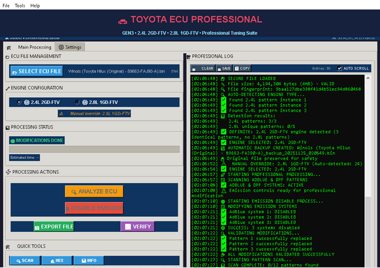The width and height of the screenshot is (380, 268).
Task: Click the icon in the Info button
Action: pos(84,260)
